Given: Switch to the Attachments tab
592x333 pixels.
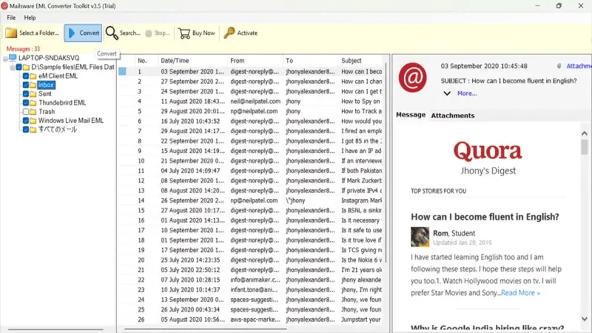Looking at the screenshot, I should (x=453, y=115).
